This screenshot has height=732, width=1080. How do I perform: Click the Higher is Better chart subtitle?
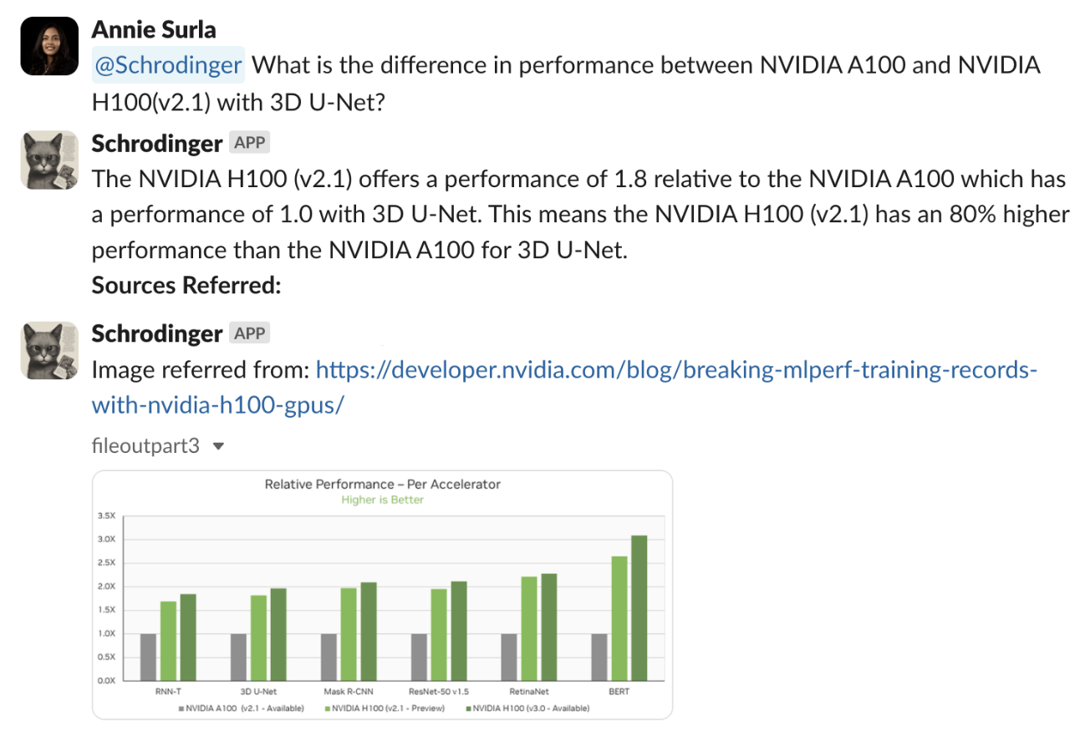coord(382,499)
